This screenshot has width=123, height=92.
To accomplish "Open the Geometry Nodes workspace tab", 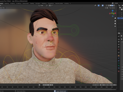I will tap(59, 4).
